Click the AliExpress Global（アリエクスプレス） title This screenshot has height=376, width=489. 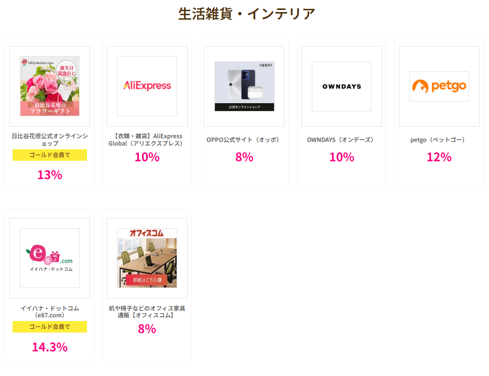[147, 139]
